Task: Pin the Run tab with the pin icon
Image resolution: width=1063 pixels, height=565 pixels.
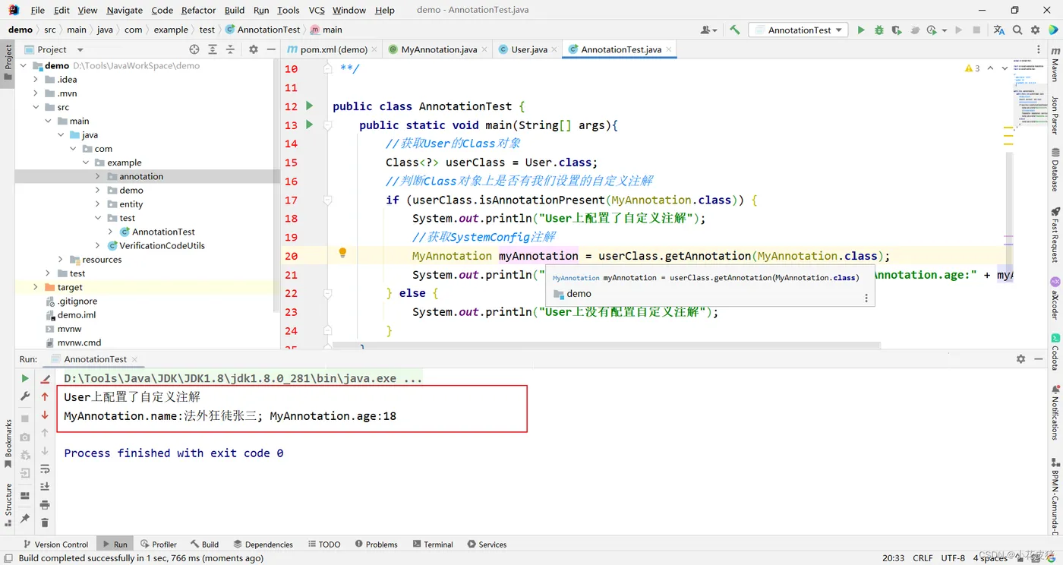Action: (25, 519)
